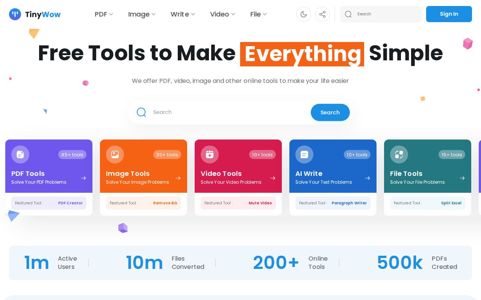Click the Image Tools picture icon

[115, 154]
